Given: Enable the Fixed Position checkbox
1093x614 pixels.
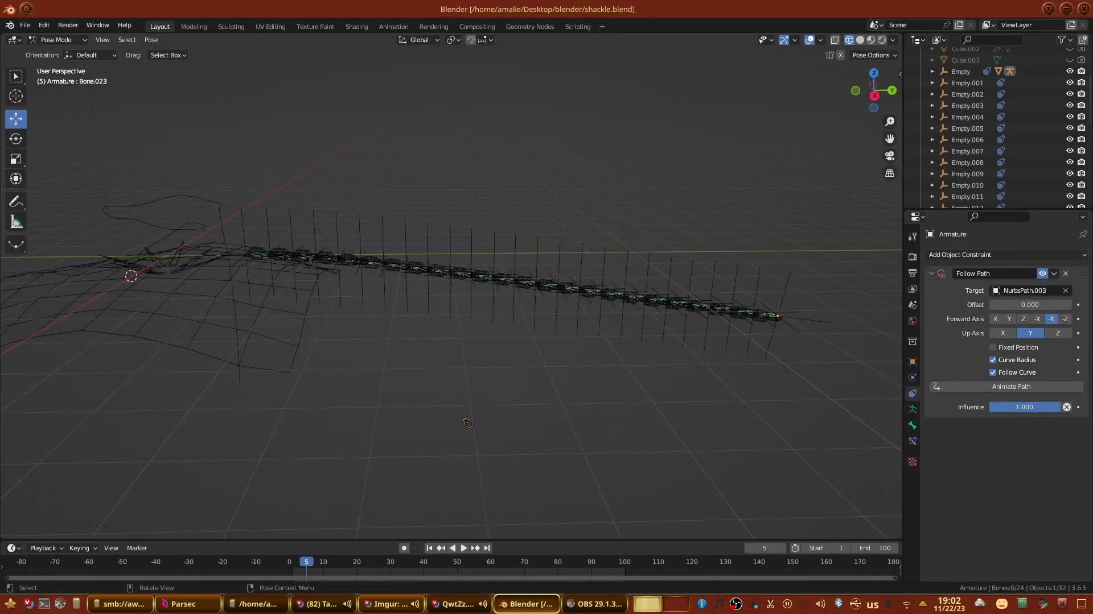Looking at the screenshot, I should point(993,347).
